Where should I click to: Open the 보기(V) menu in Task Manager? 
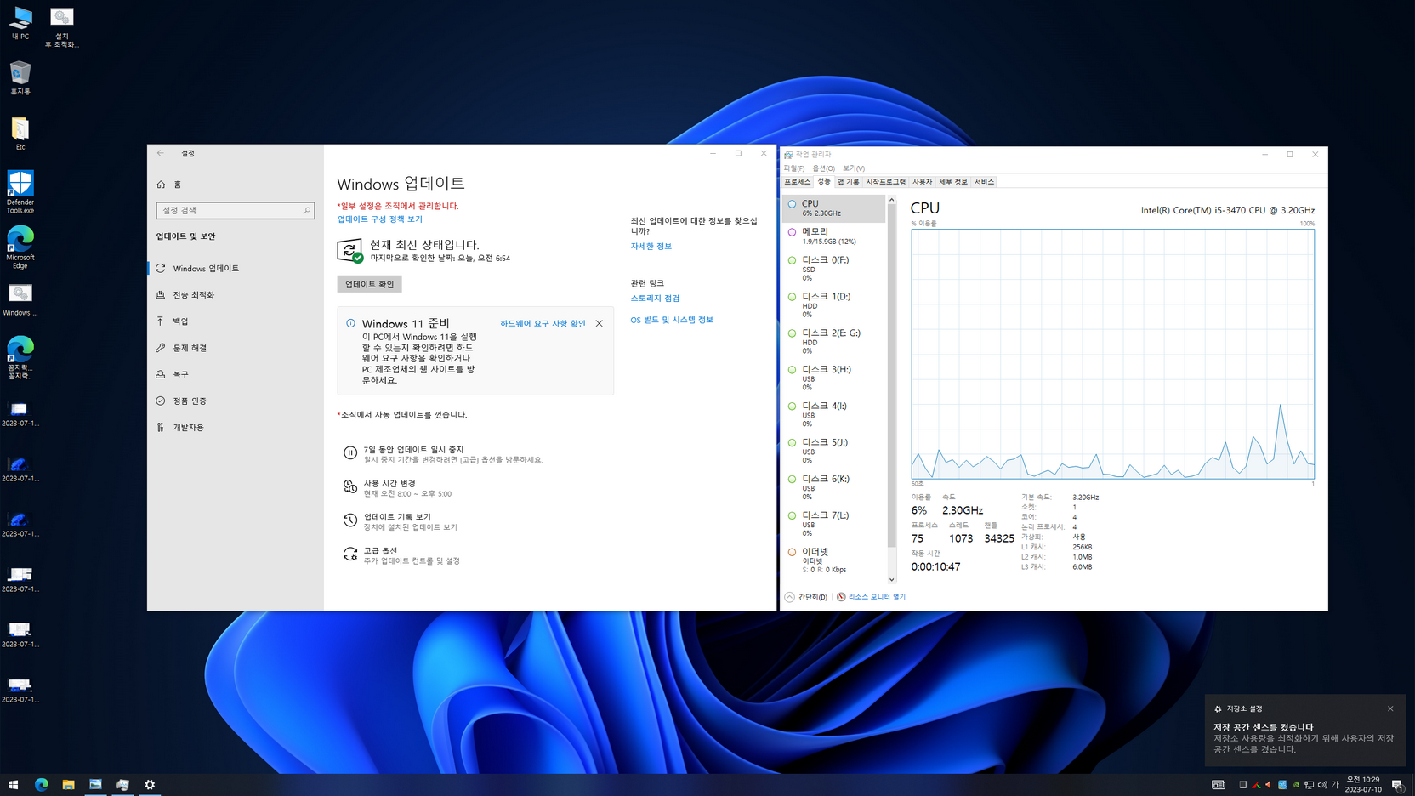click(x=854, y=168)
